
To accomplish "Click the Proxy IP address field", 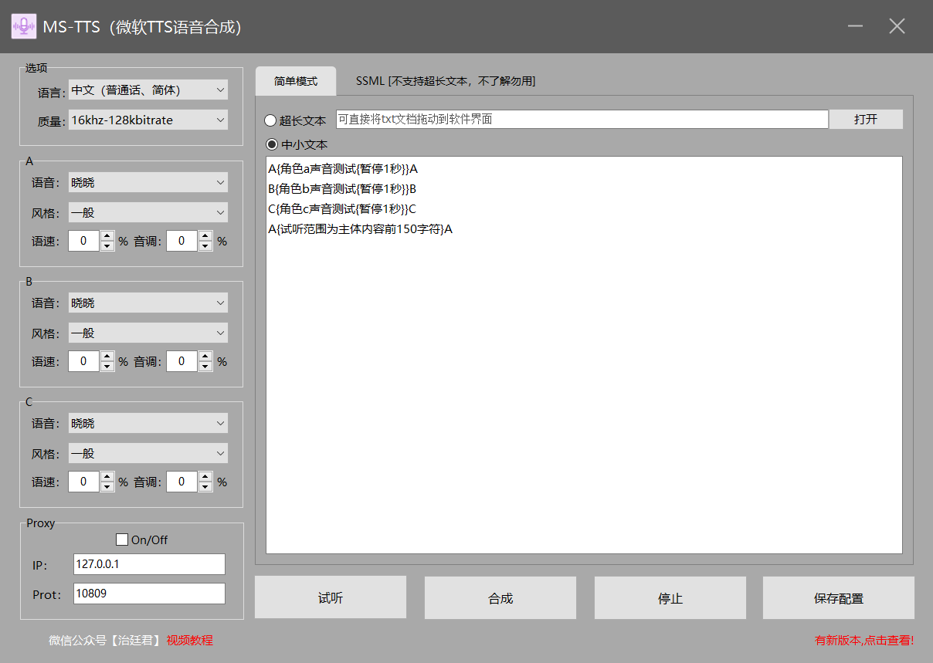I will coord(149,564).
